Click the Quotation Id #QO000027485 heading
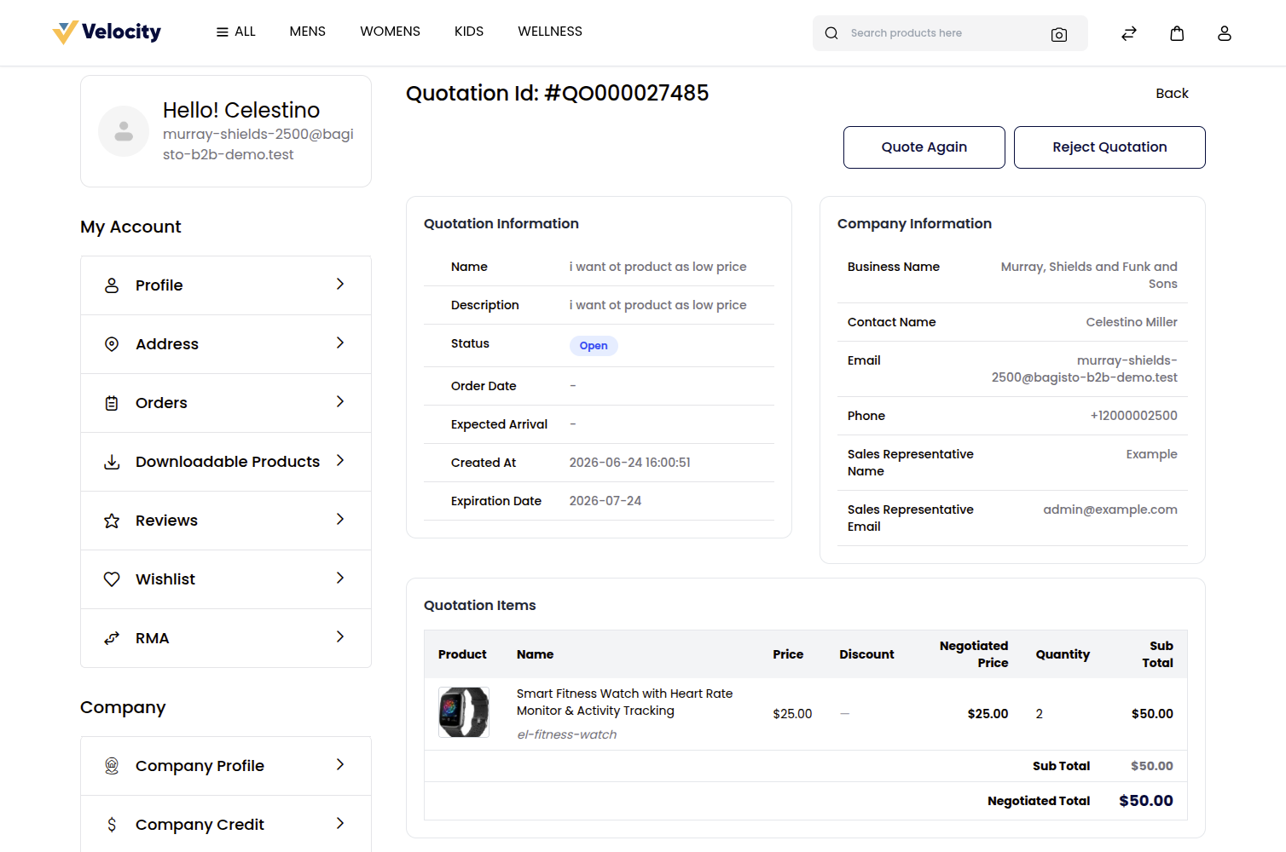Viewport: 1286px width, 852px height. [557, 93]
